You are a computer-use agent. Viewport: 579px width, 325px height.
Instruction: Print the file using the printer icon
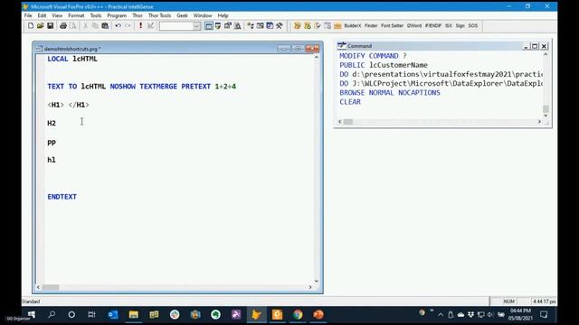63,26
